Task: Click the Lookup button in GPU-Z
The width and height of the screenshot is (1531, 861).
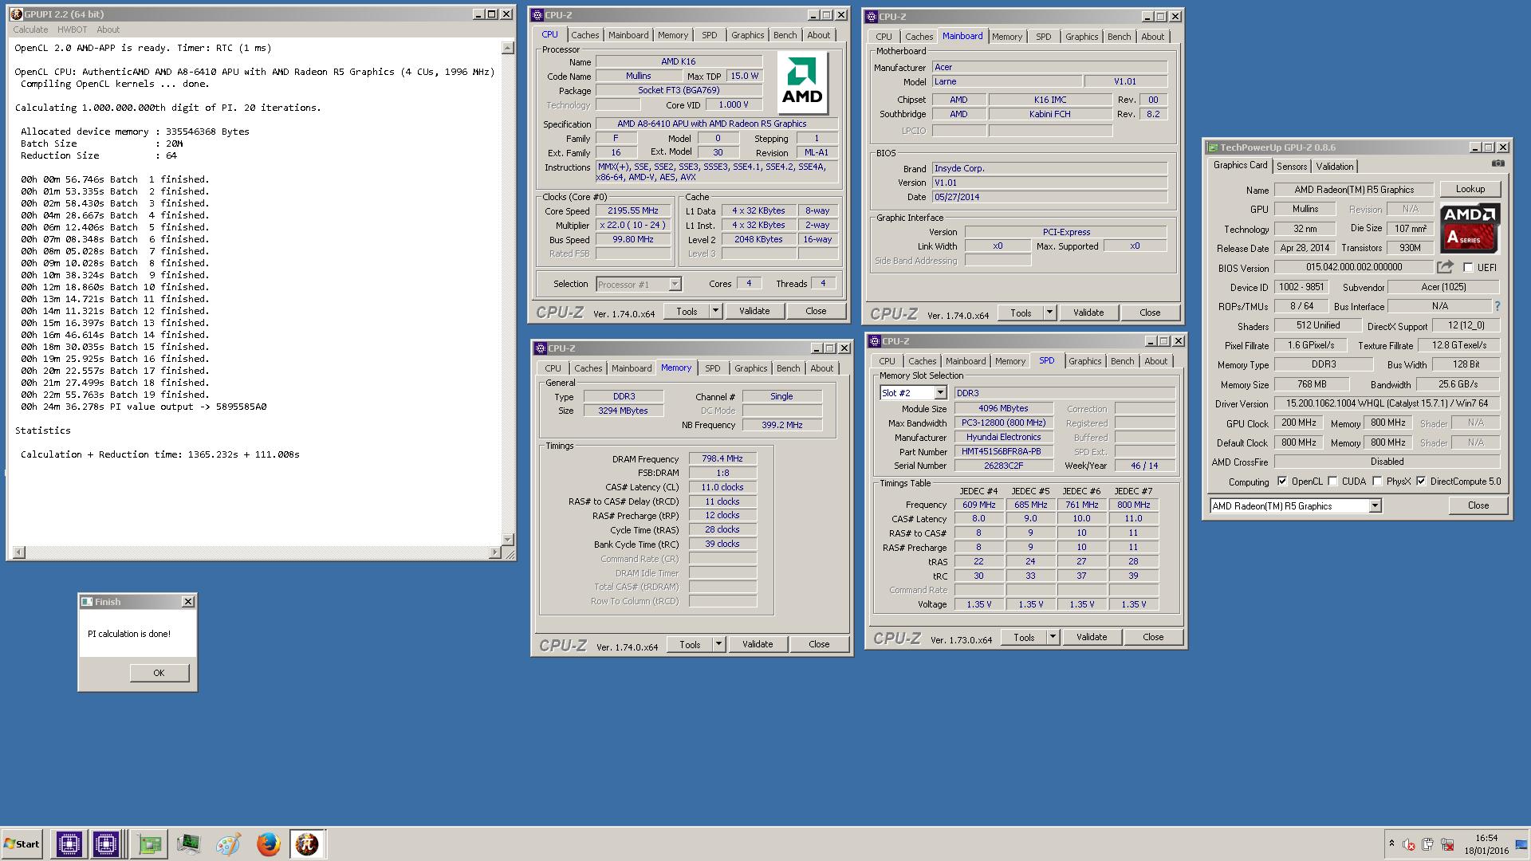Action: click(x=1470, y=189)
